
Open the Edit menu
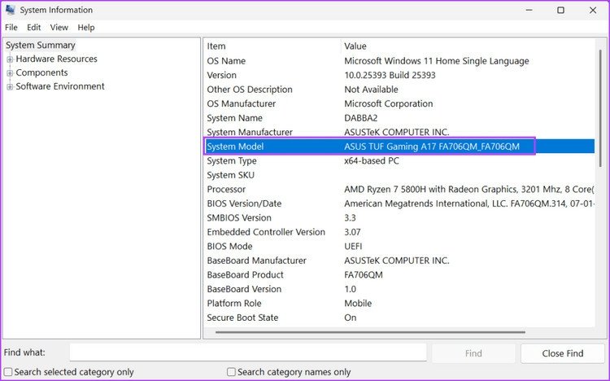pyautogui.click(x=34, y=27)
